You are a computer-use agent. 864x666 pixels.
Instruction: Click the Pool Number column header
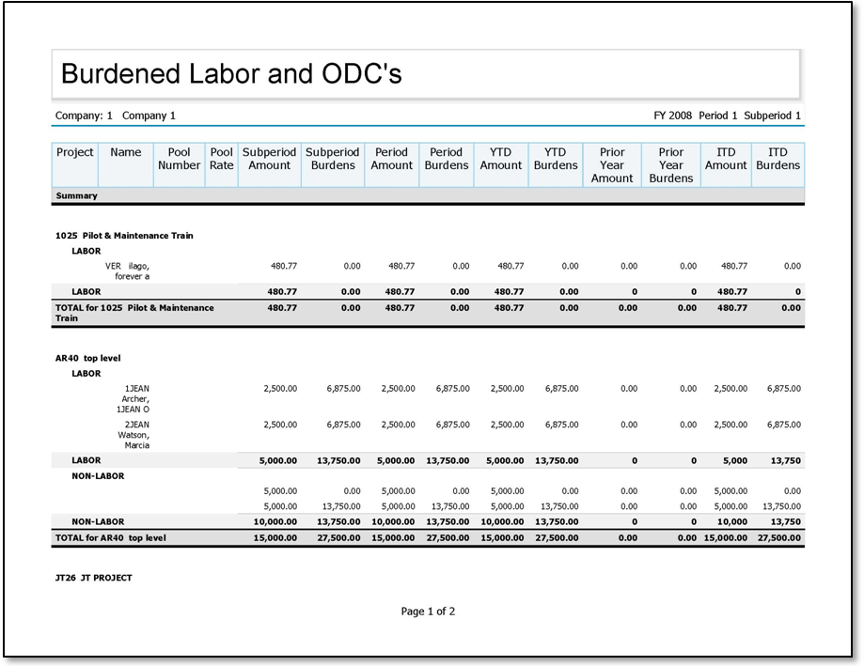point(179,159)
